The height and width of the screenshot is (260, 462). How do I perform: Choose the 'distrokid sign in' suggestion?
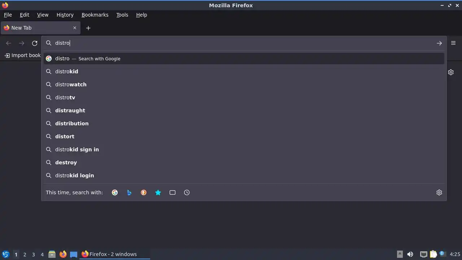point(244,149)
